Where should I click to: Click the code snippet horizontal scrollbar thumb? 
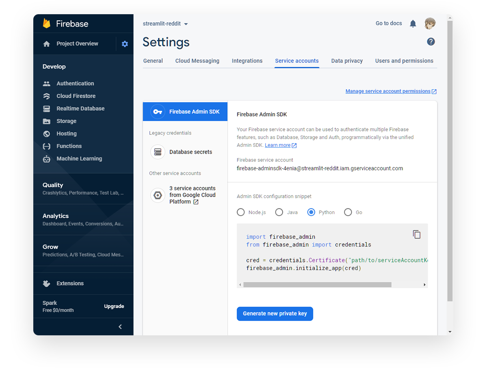pos(317,285)
